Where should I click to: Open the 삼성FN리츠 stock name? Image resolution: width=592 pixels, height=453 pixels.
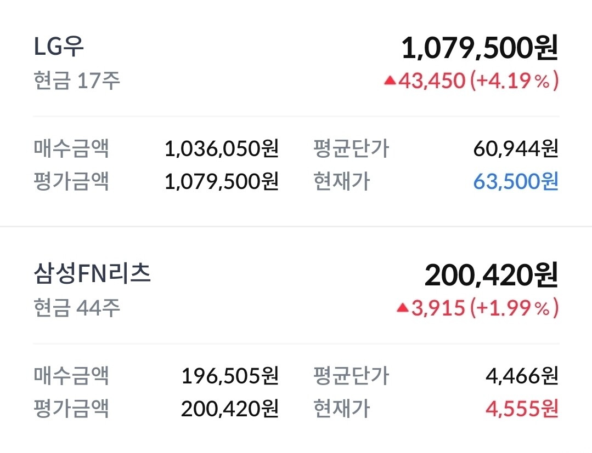pyautogui.click(x=92, y=274)
